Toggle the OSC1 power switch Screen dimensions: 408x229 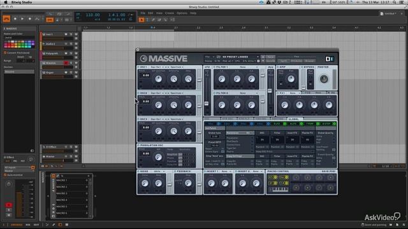139,67
